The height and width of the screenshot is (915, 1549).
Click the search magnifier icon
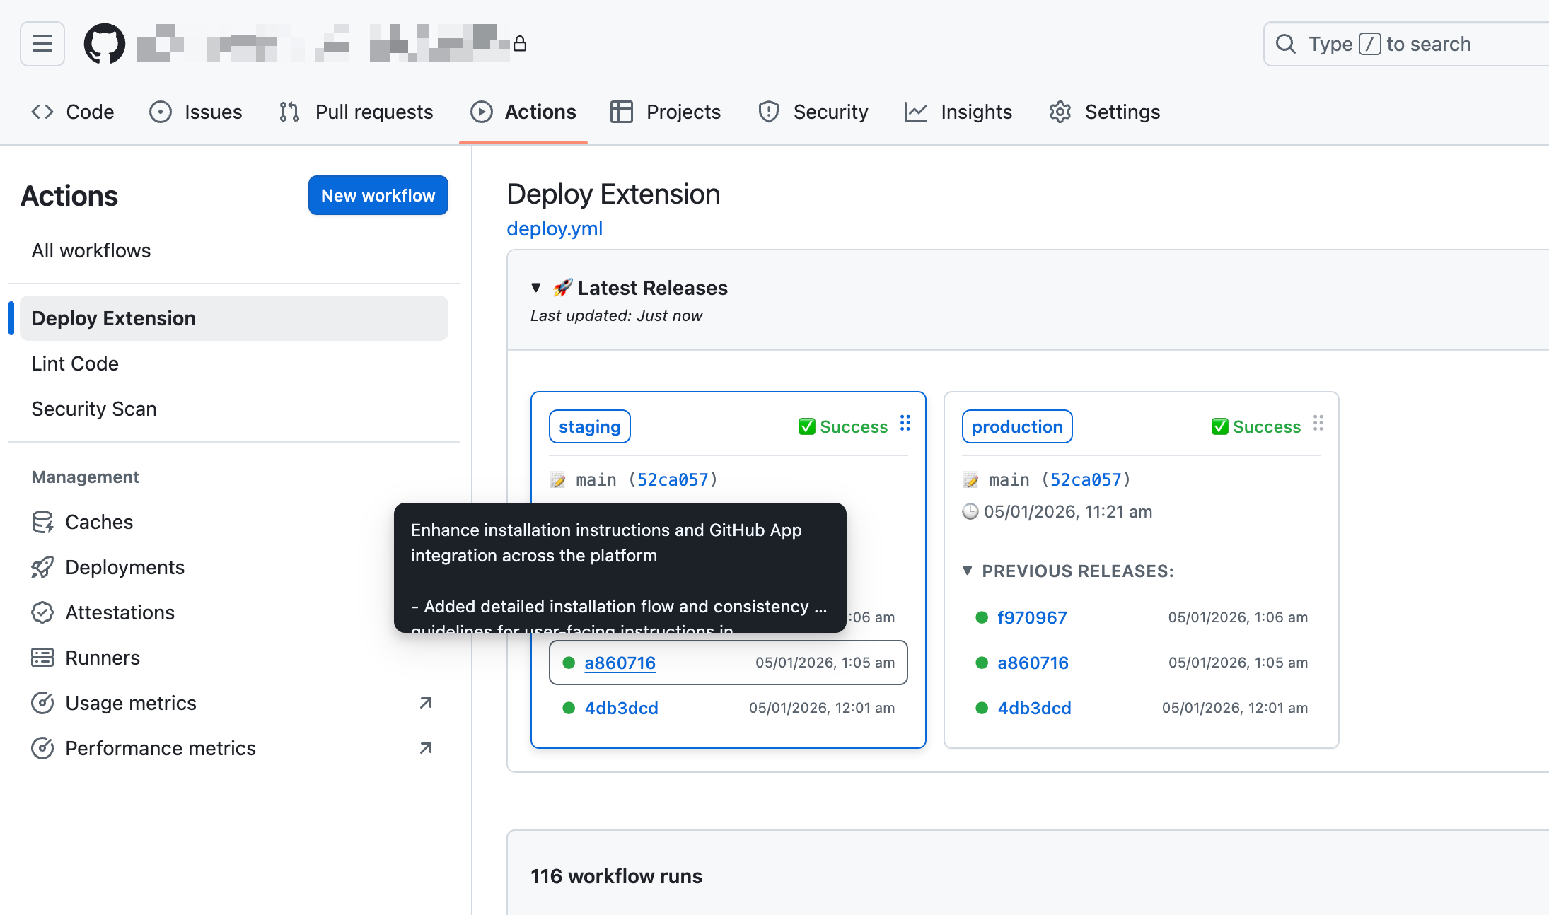pyautogui.click(x=1285, y=44)
